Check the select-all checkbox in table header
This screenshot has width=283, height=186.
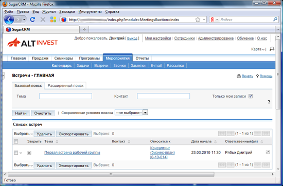(16, 141)
